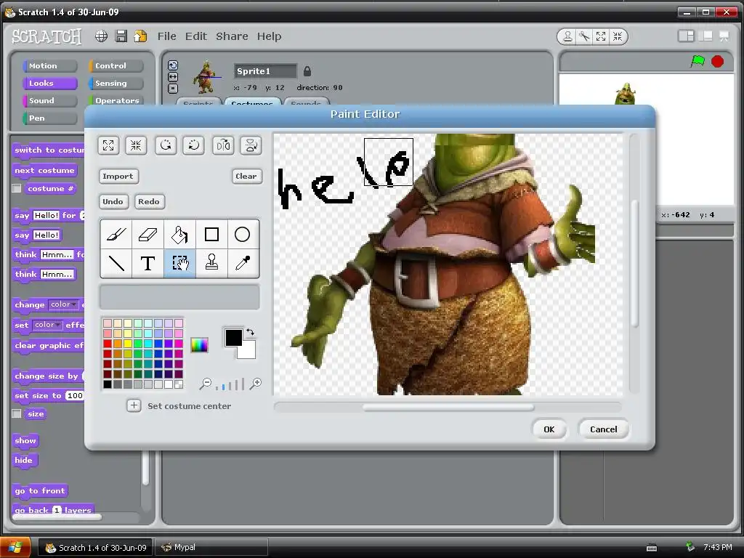Select the don't-rotate rotation style
Image resolution: width=744 pixels, height=558 pixels.
coord(173,88)
